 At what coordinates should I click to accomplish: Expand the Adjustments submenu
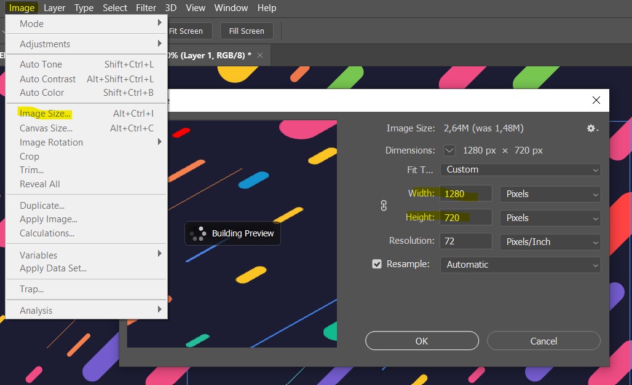tap(86, 44)
